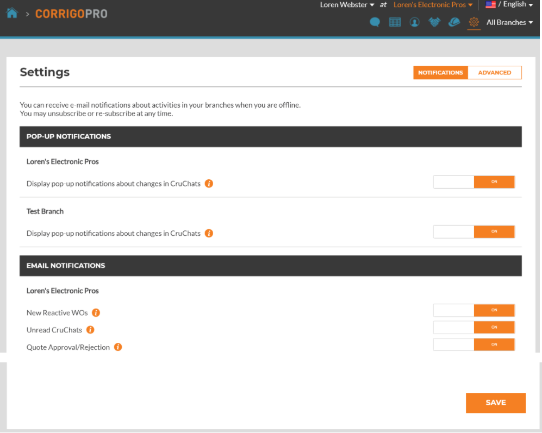This screenshot has height=433, width=542.
Task: Open the settings gear icon
Action: [x=474, y=22]
